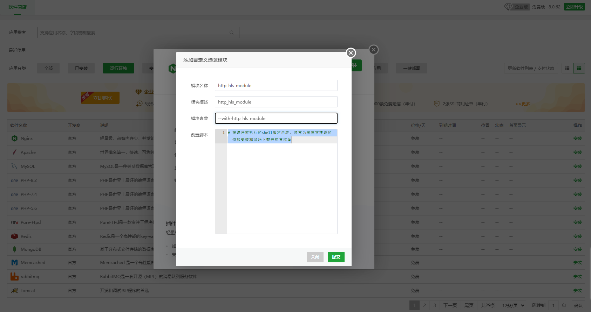Click the SSL certificate shield icon
This screenshot has height=312, width=591.
click(437, 104)
